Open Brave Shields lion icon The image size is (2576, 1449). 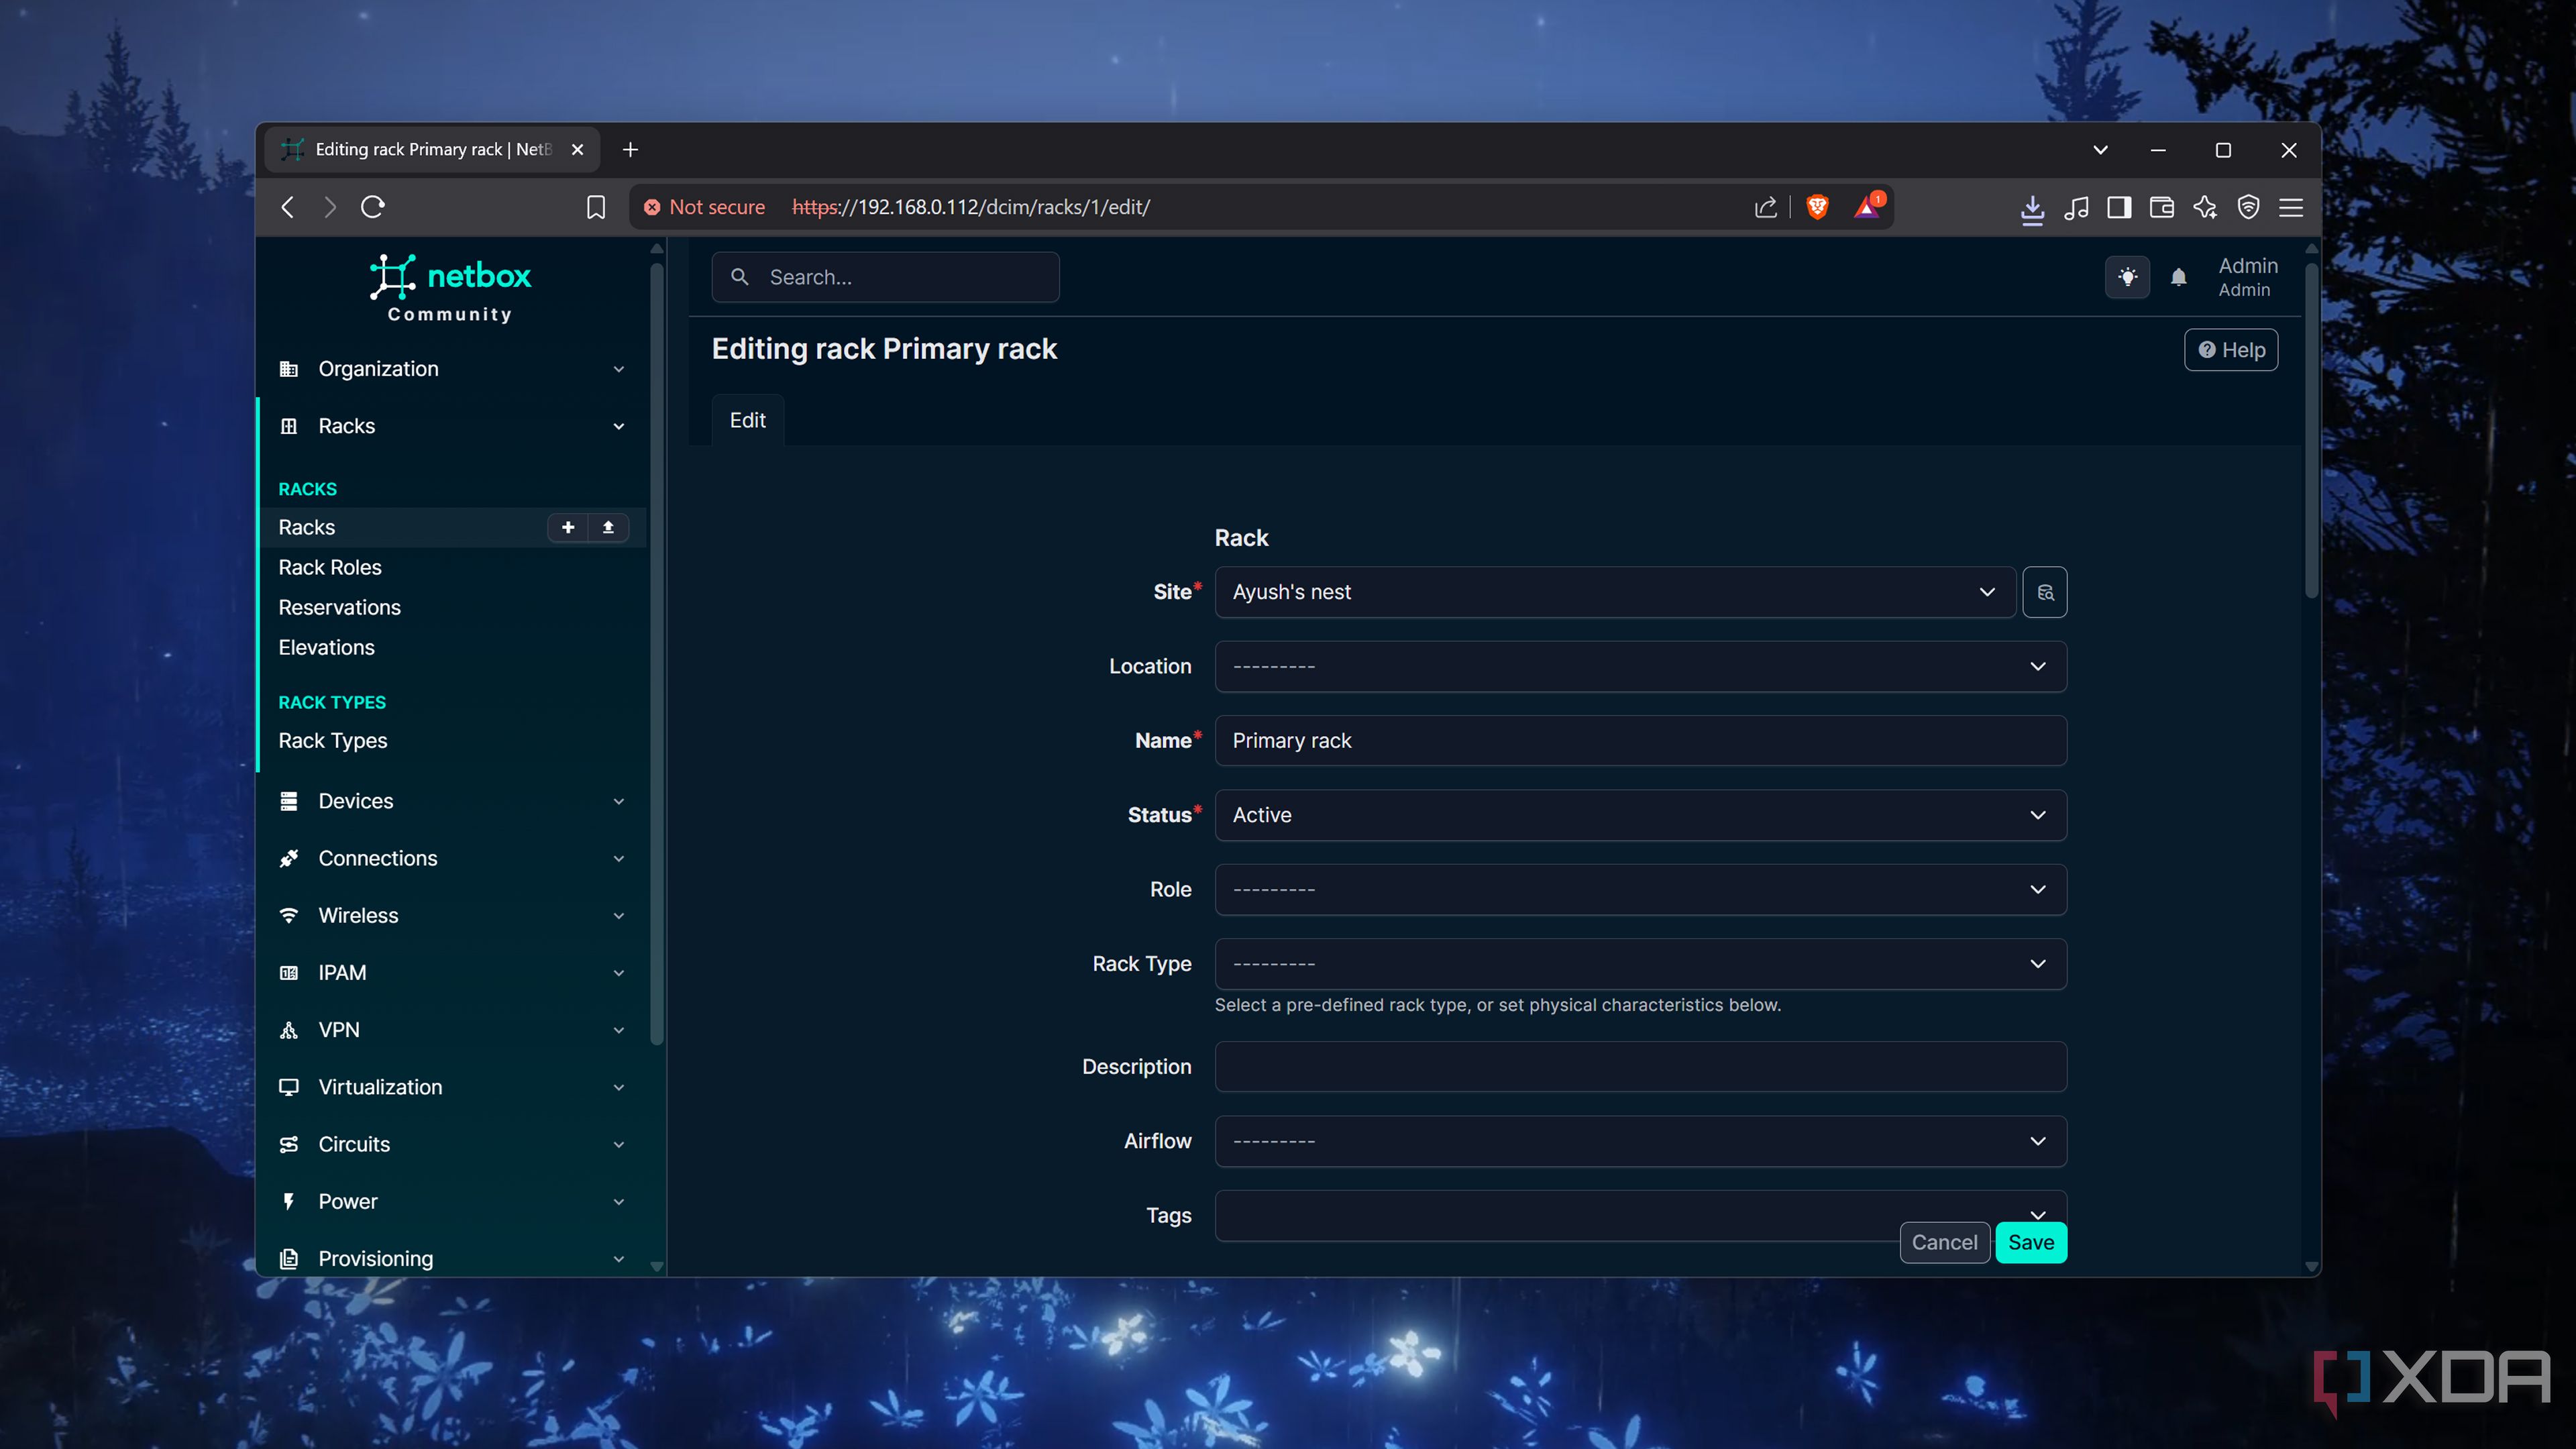point(1817,207)
